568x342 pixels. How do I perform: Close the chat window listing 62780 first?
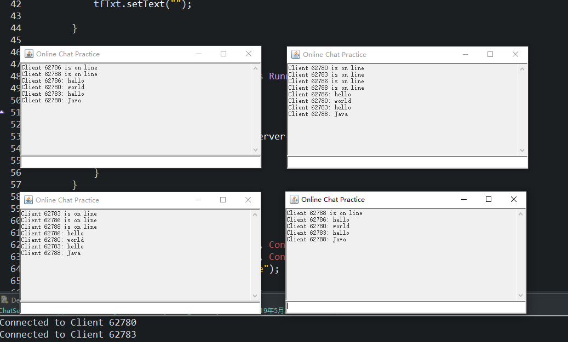click(x=515, y=54)
